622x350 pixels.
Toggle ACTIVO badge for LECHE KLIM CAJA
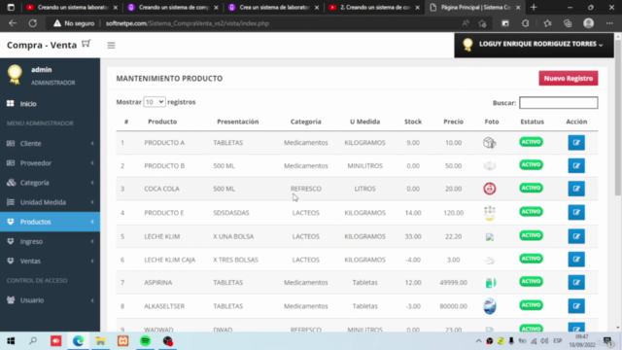click(x=531, y=259)
